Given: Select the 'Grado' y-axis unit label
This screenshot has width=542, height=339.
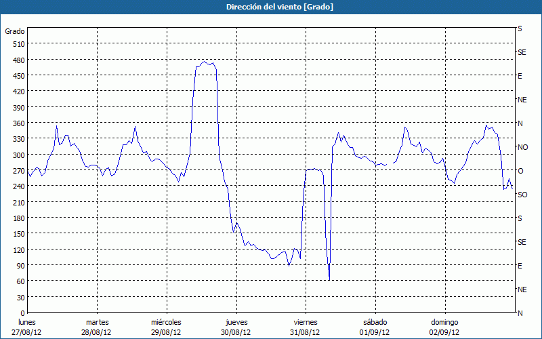Looking at the screenshot, I should [15, 31].
